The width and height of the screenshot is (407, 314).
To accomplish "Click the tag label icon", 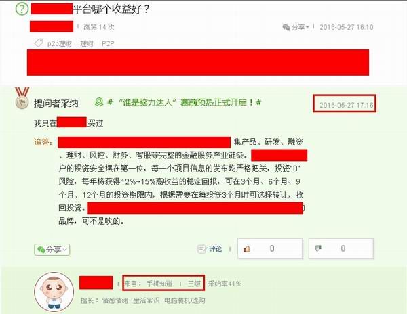I will click(39, 43).
